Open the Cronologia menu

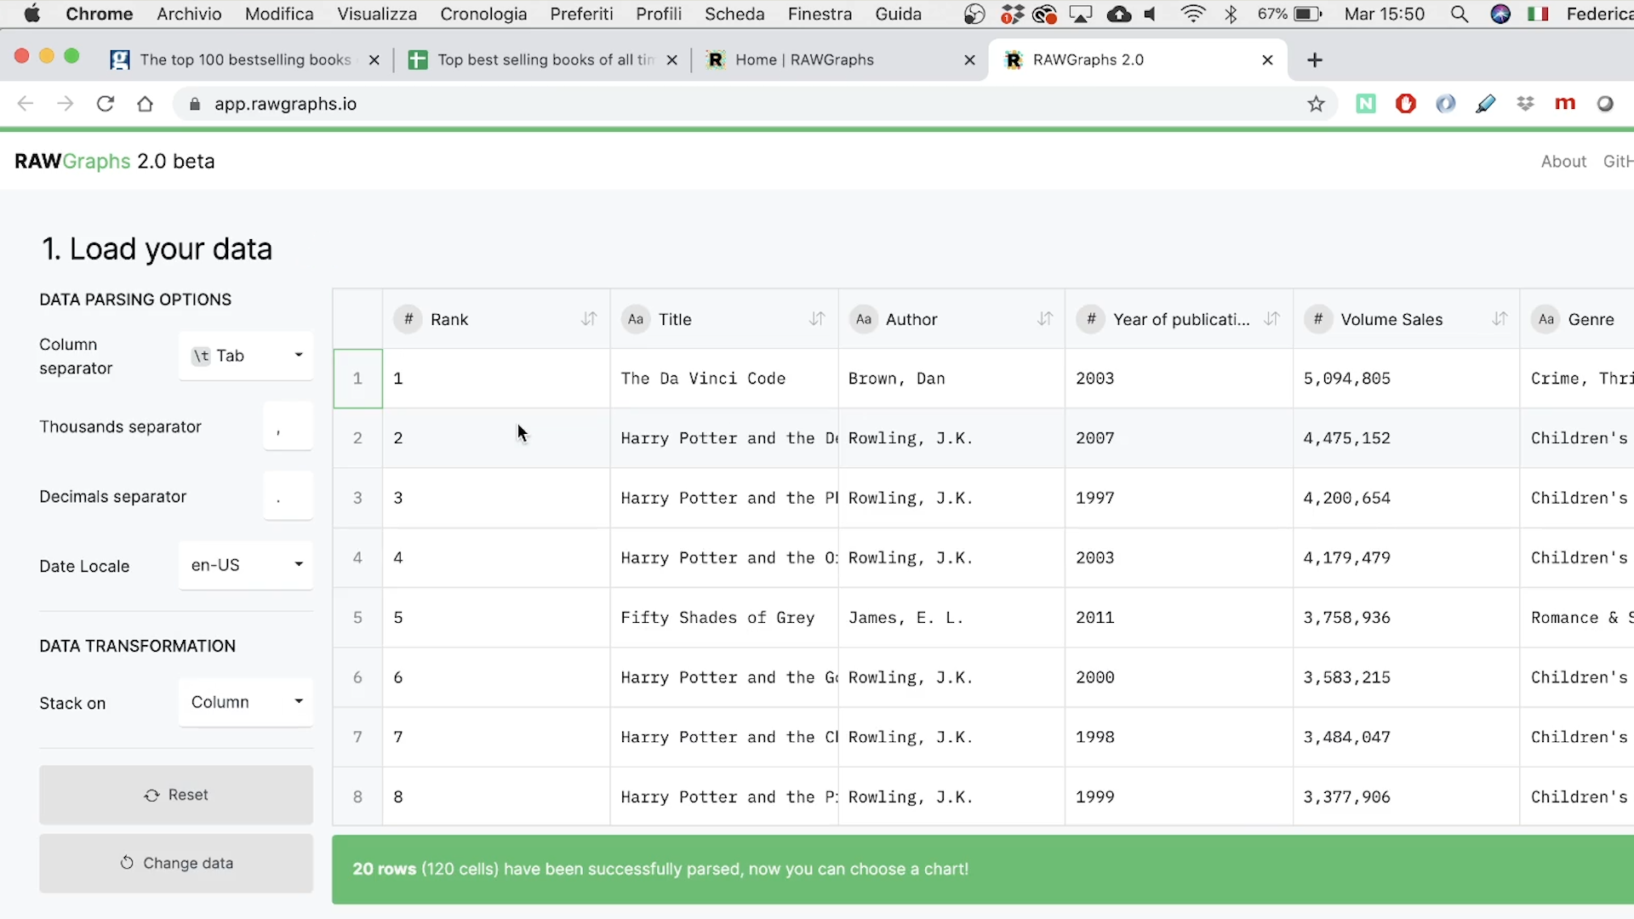(483, 14)
